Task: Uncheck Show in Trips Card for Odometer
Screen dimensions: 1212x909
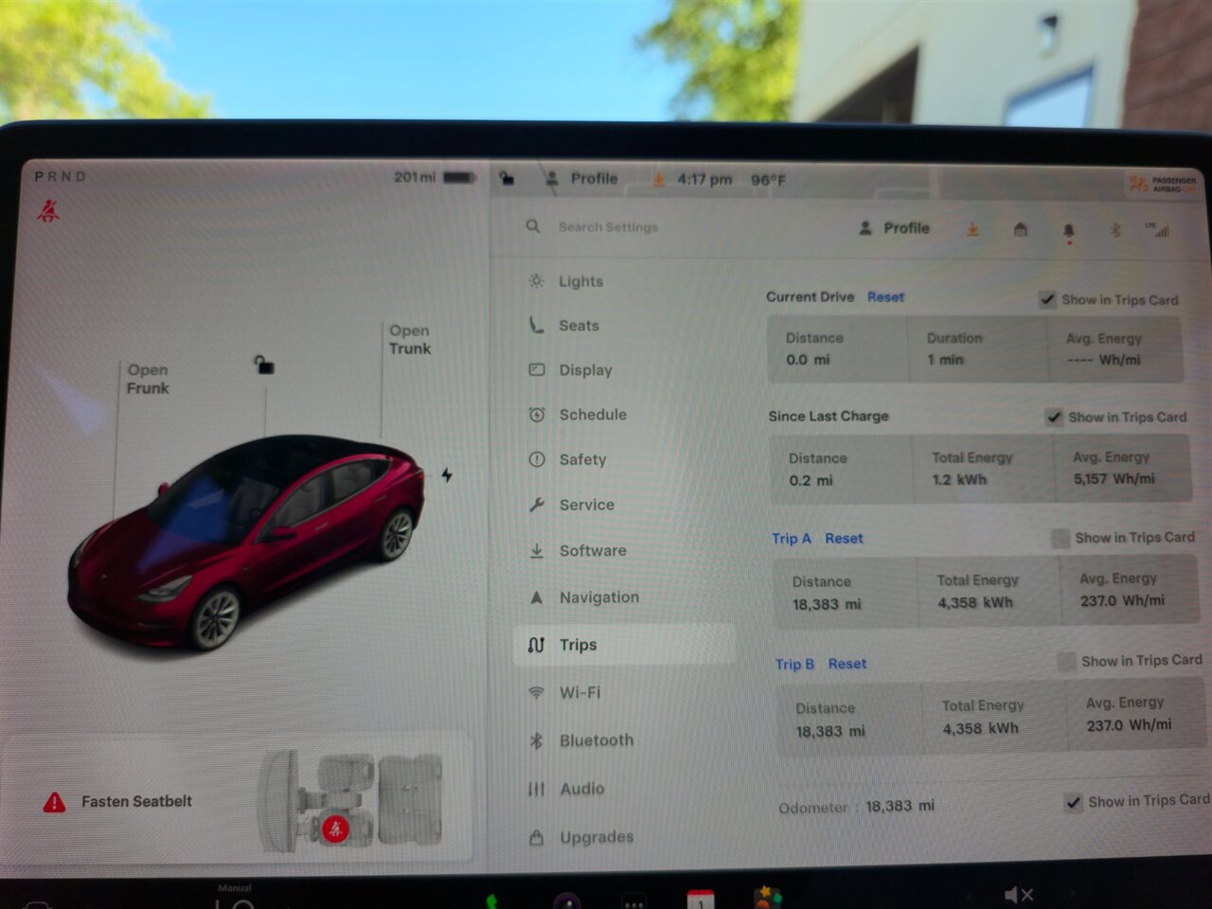Action: pyautogui.click(x=1073, y=802)
